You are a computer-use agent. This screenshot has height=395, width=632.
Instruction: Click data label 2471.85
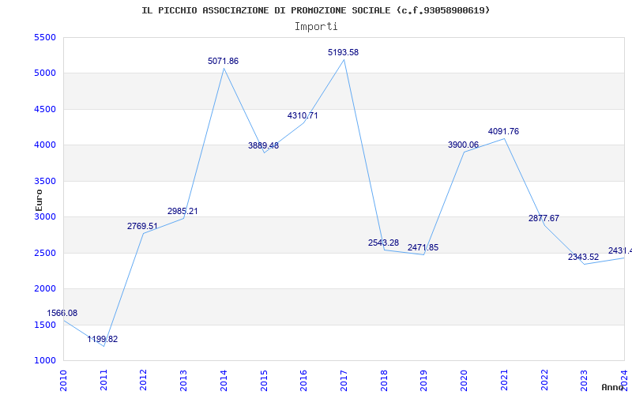pos(423,247)
